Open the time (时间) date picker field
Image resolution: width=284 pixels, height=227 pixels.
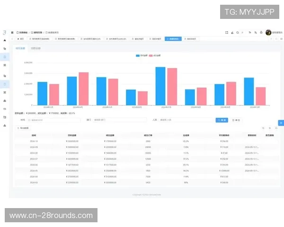coord(50,120)
